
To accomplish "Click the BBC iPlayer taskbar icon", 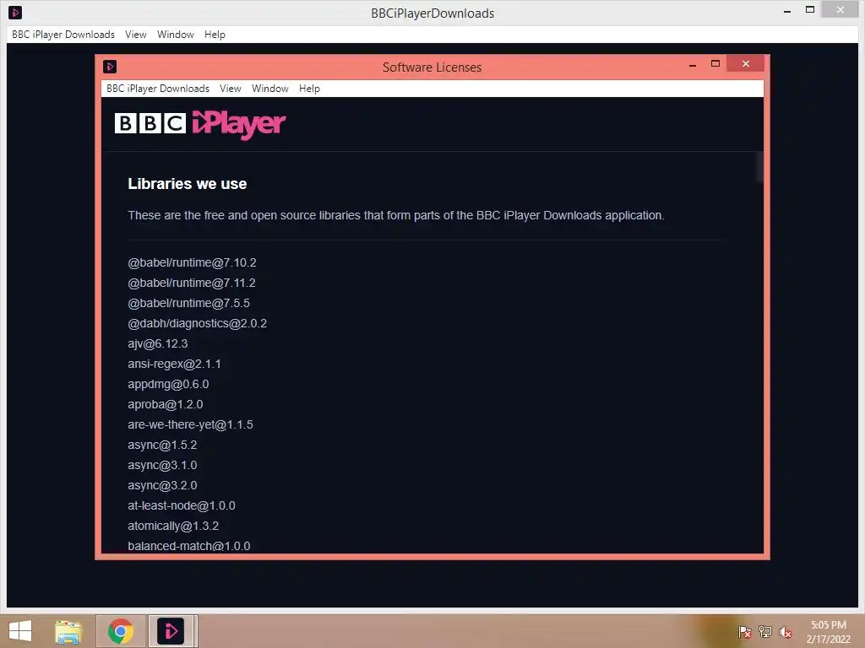I will click(171, 631).
